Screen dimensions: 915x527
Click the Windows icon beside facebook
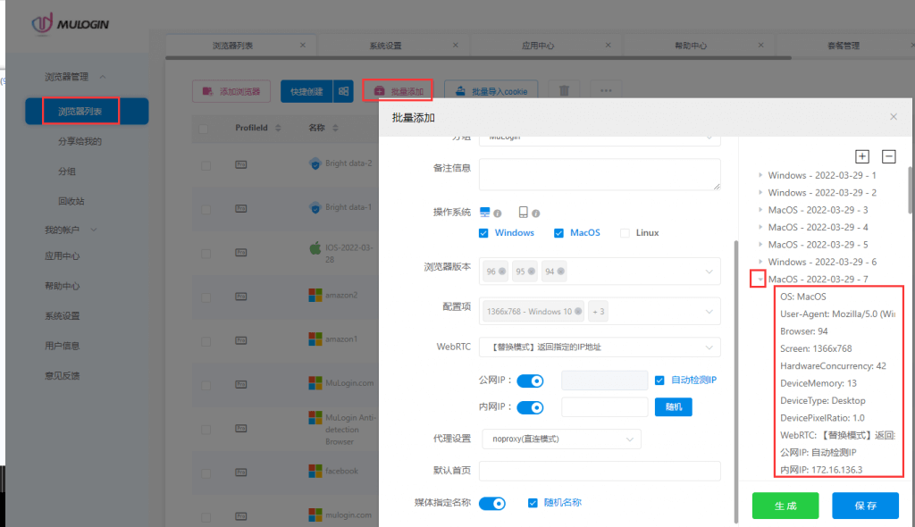pos(315,471)
